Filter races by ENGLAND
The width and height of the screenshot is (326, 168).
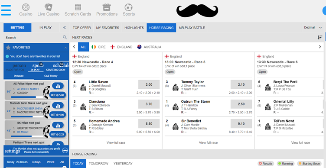(x=121, y=47)
